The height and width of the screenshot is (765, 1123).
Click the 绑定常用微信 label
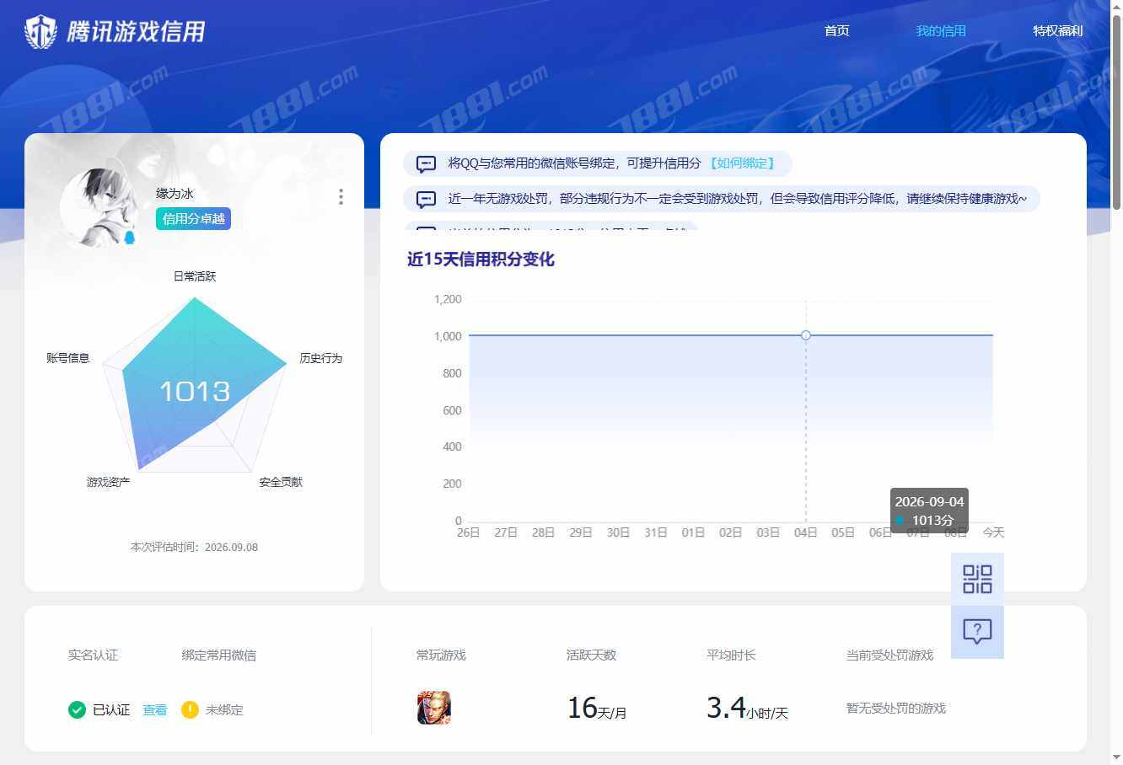coord(218,655)
